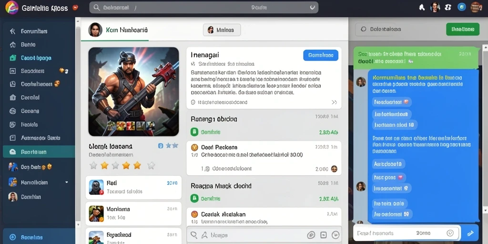Image resolution: width=488 pixels, height=244 pixels.
Task: Set the rating to the first star
Action: pos(93,165)
